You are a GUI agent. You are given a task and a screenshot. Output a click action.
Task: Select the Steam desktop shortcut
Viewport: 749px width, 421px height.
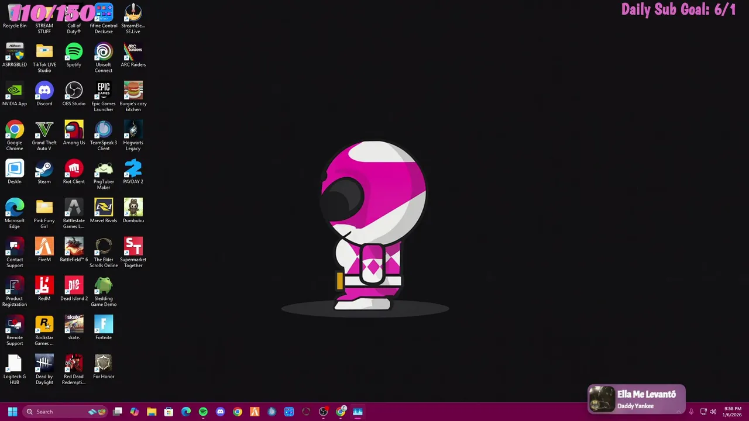pyautogui.click(x=44, y=172)
